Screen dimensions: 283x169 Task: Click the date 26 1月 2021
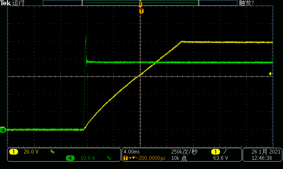point(266,152)
